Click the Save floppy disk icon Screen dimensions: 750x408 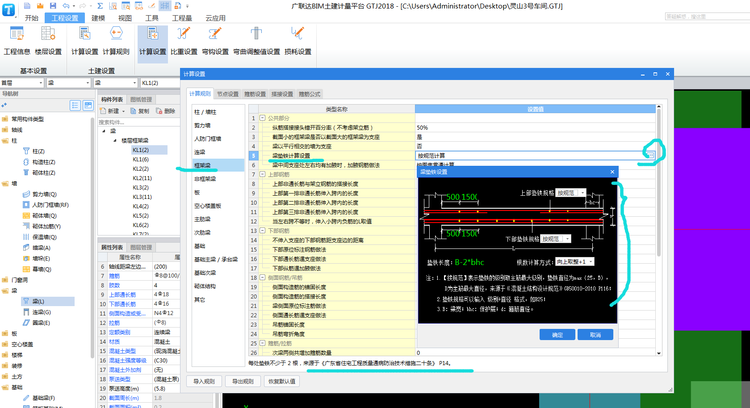[53, 6]
